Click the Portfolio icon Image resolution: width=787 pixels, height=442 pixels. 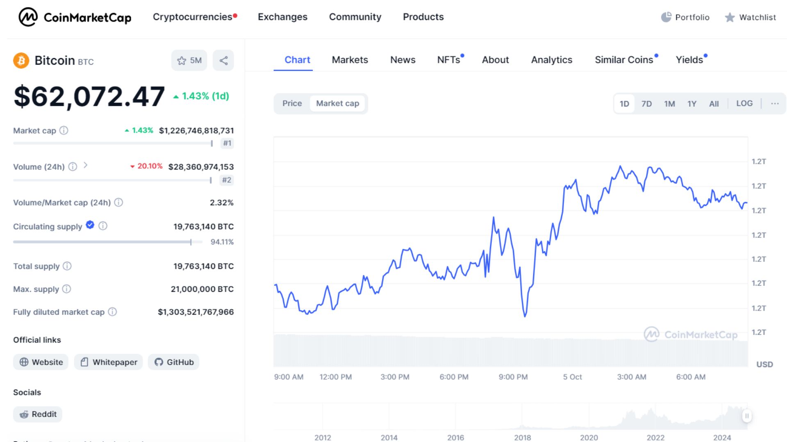tap(666, 17)
